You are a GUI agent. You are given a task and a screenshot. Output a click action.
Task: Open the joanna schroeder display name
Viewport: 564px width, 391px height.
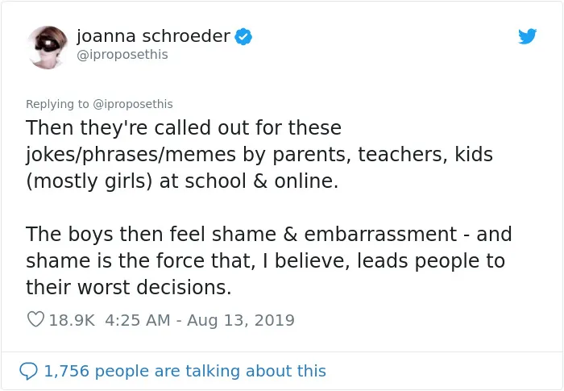coord(153,36)
